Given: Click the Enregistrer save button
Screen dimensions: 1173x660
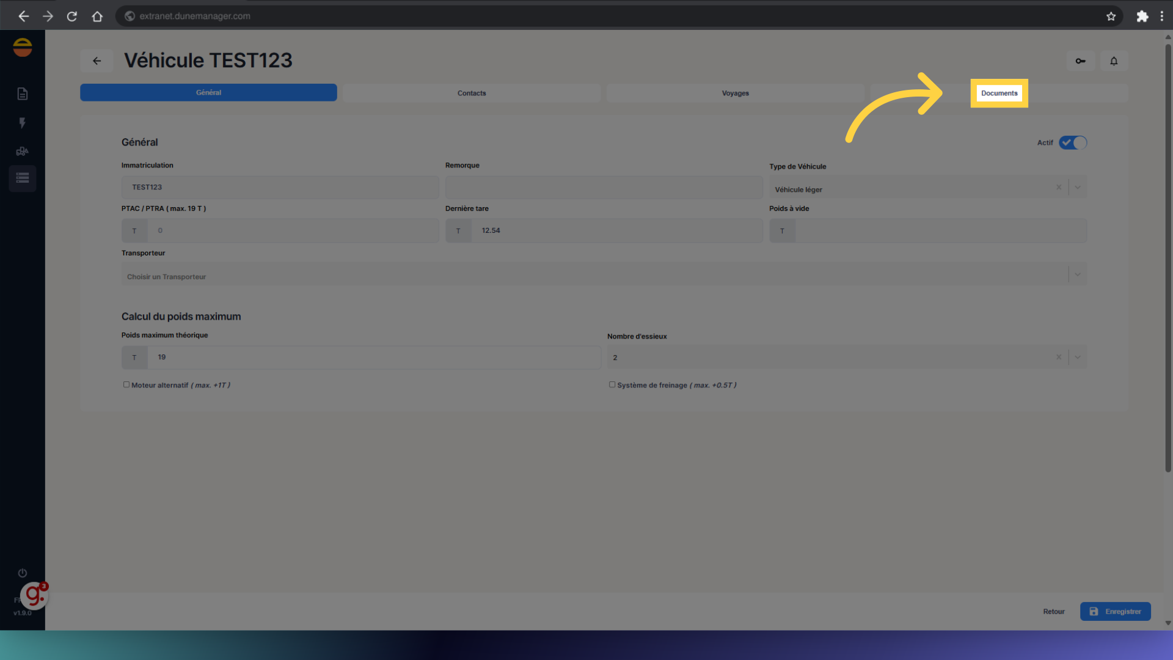Looking at the screenshot, I should [1115, 611].
